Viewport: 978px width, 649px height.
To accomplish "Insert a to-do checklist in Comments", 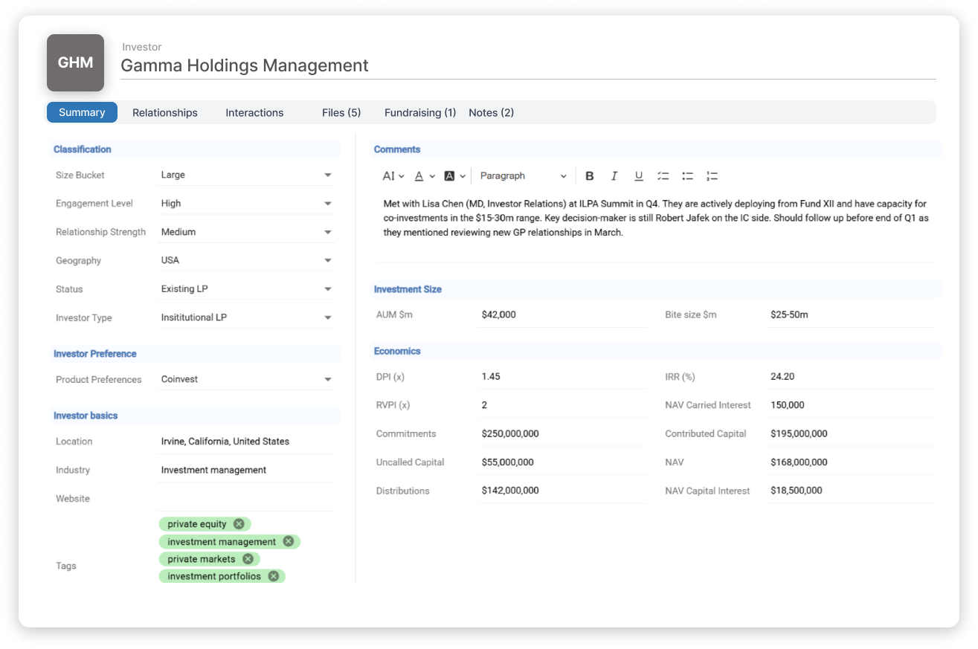I will coord(663,176).
